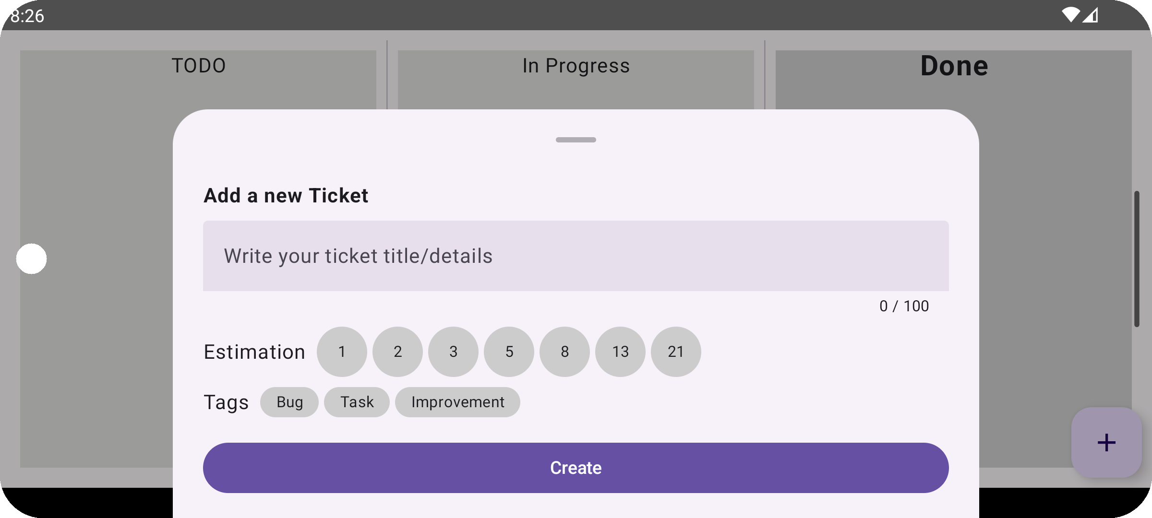Focus the ticket title/details field
The height and width of the screenshot is (518, 1152).
point(576,256)
